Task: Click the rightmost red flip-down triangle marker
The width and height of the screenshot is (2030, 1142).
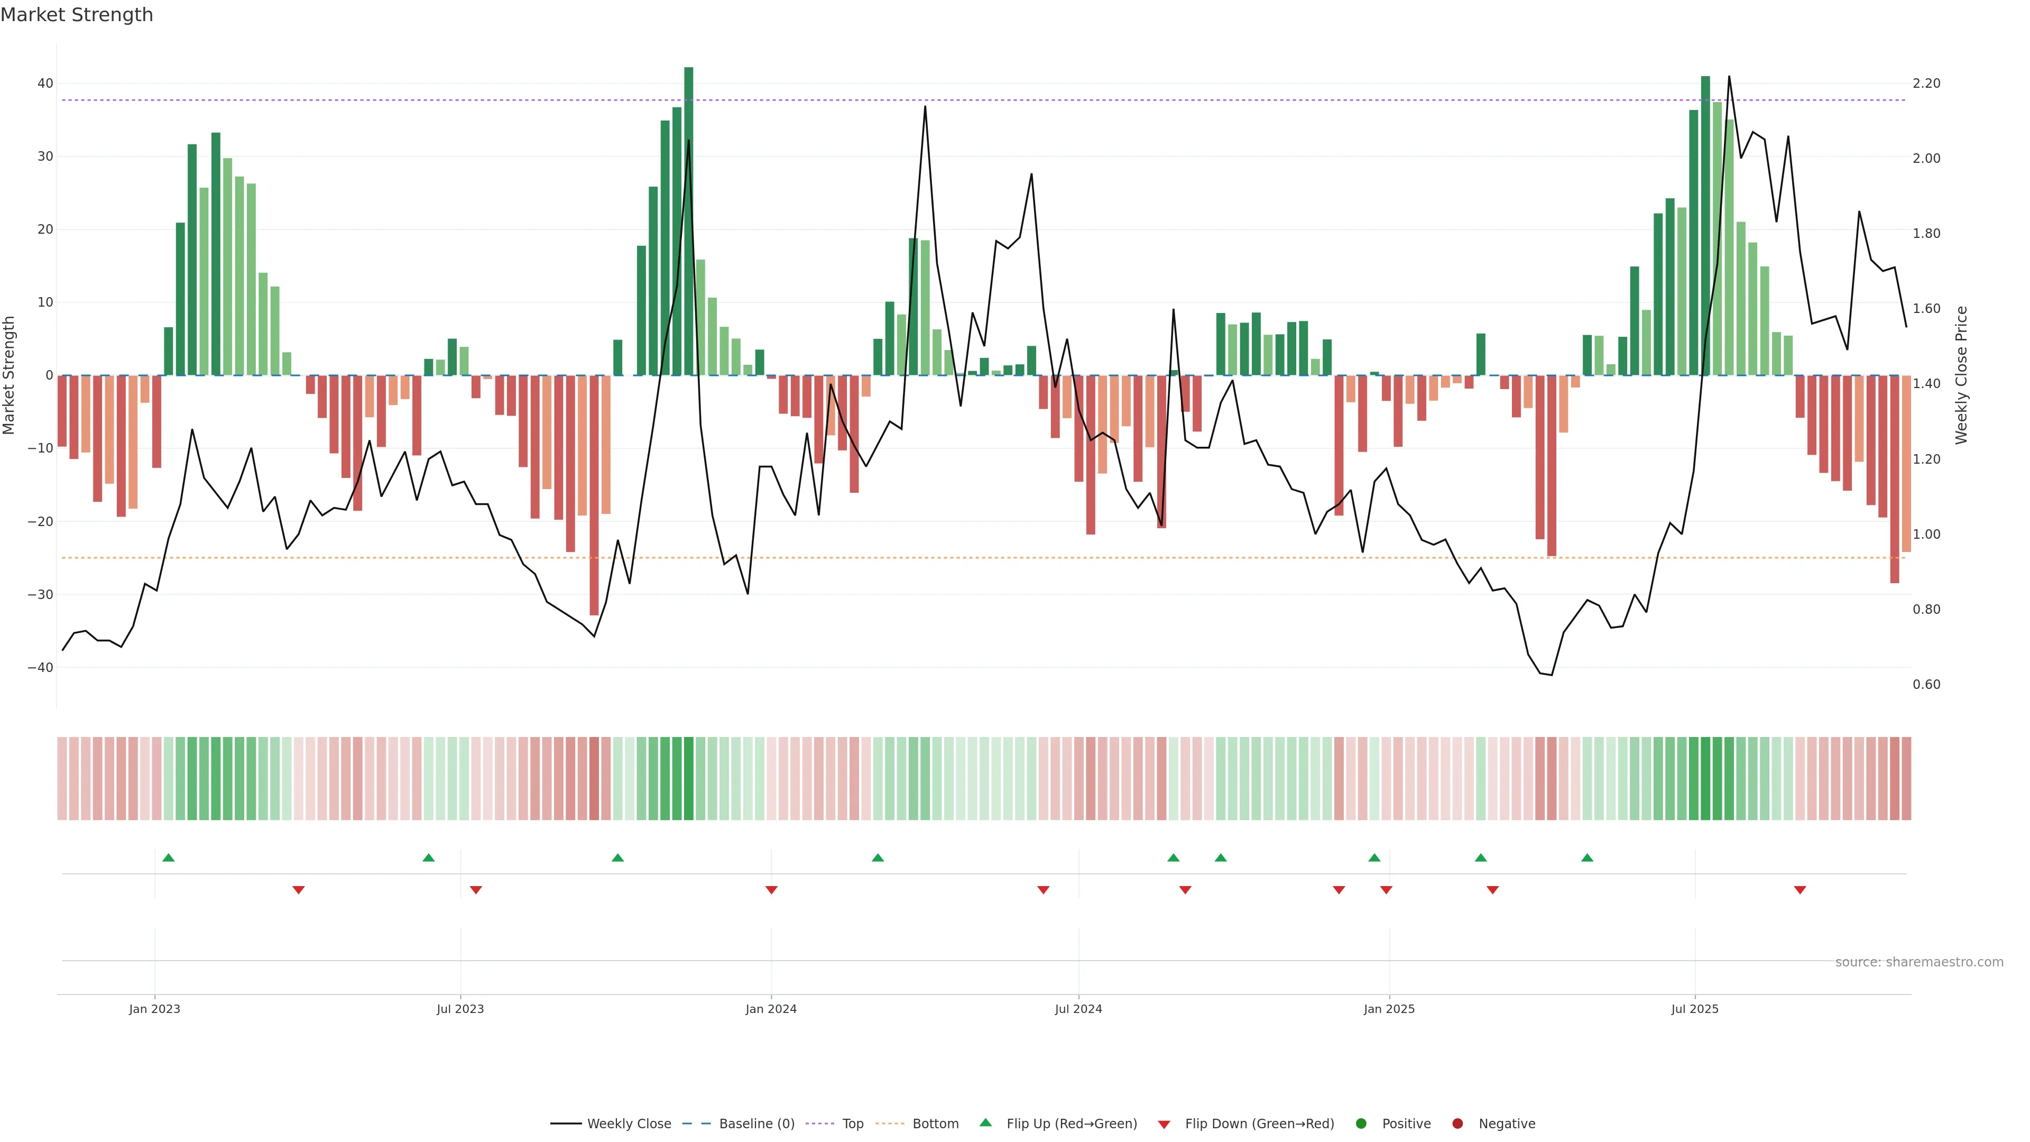Action: [1800, 890]
